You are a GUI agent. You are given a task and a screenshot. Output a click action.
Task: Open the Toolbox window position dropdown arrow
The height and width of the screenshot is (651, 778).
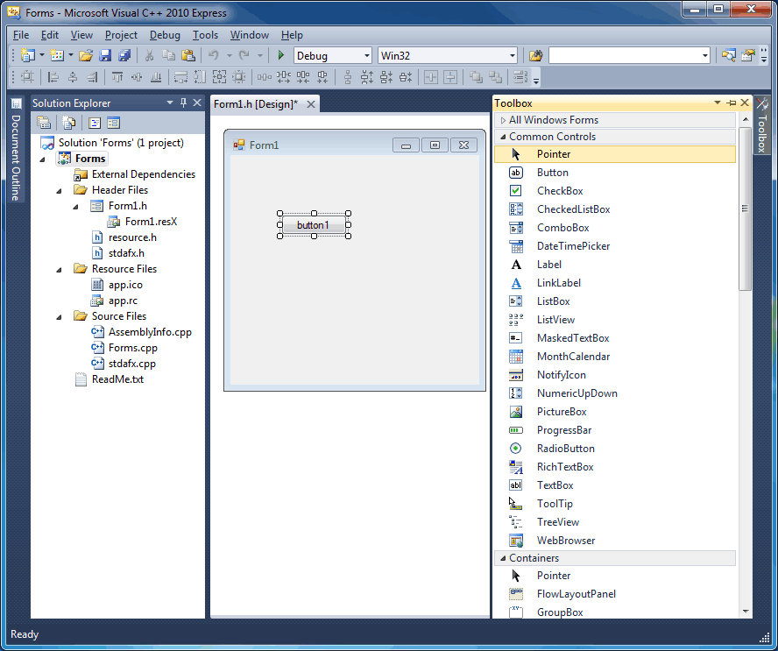pos(718,103)
